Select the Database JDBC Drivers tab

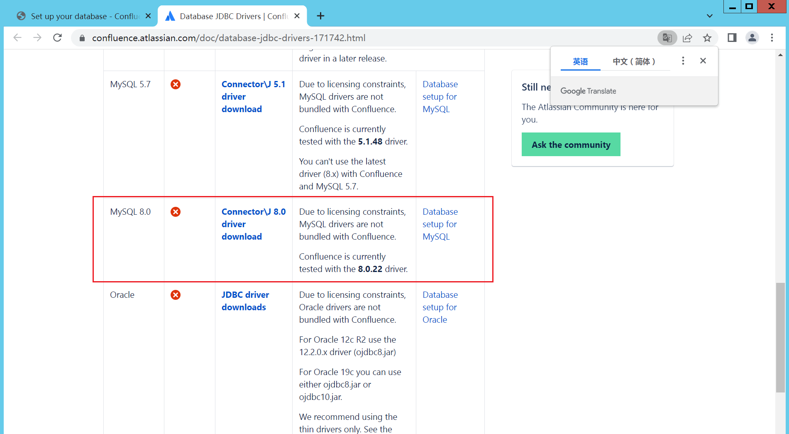(x=232, y=16)
